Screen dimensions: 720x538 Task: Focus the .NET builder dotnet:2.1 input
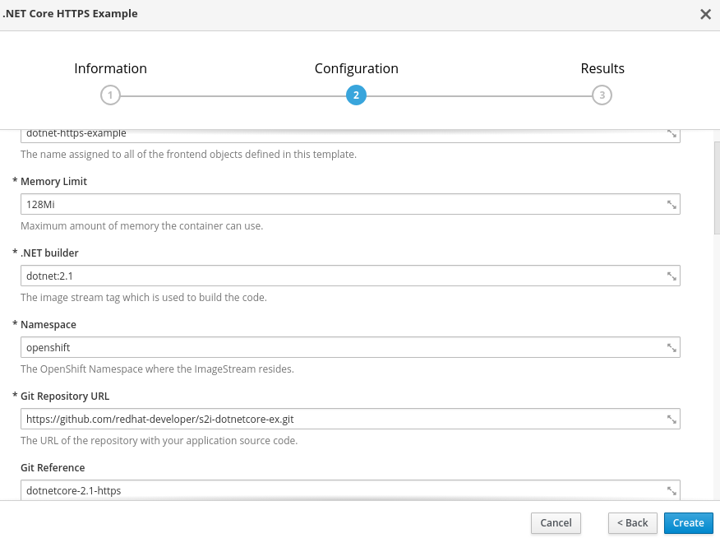click(350, 276)
